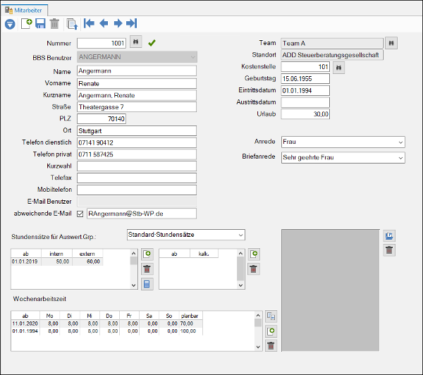Click the empty Mobiltelefon field

point(137,190)
